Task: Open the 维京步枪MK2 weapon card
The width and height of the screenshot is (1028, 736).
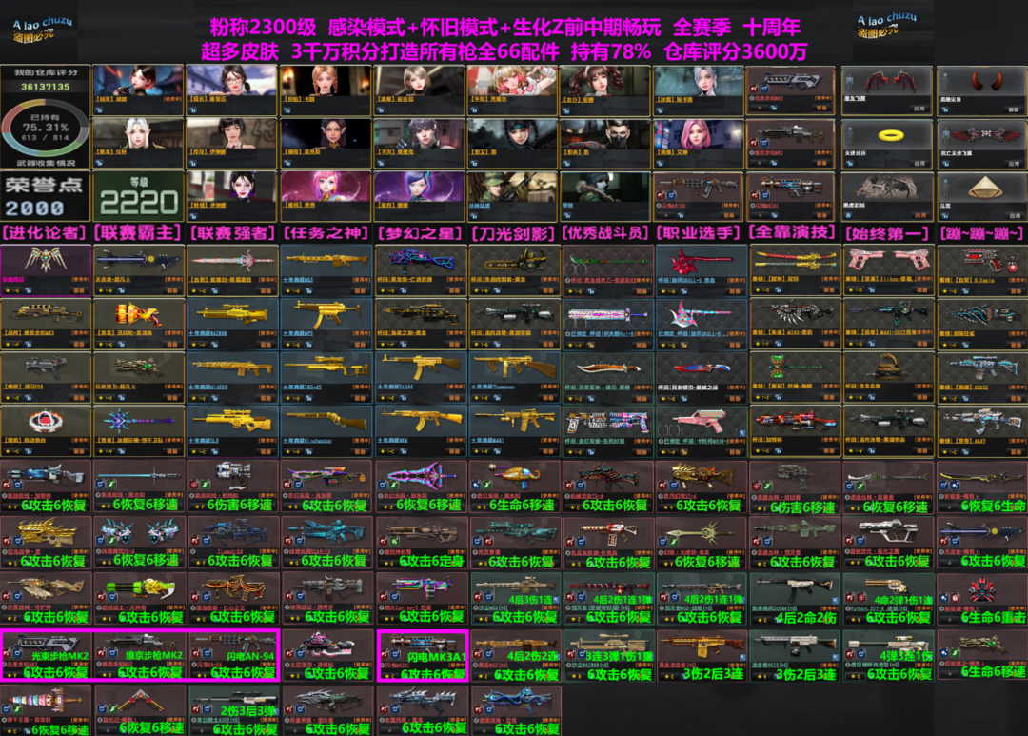Action: (x=139, y=655)
